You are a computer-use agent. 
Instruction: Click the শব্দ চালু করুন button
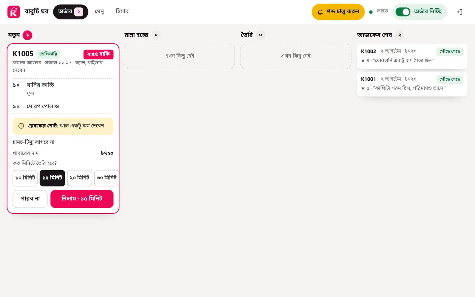click(338, 12)
